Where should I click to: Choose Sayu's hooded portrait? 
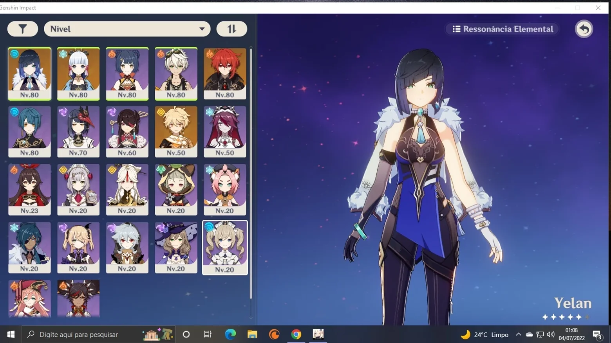(x=176, y=189)
